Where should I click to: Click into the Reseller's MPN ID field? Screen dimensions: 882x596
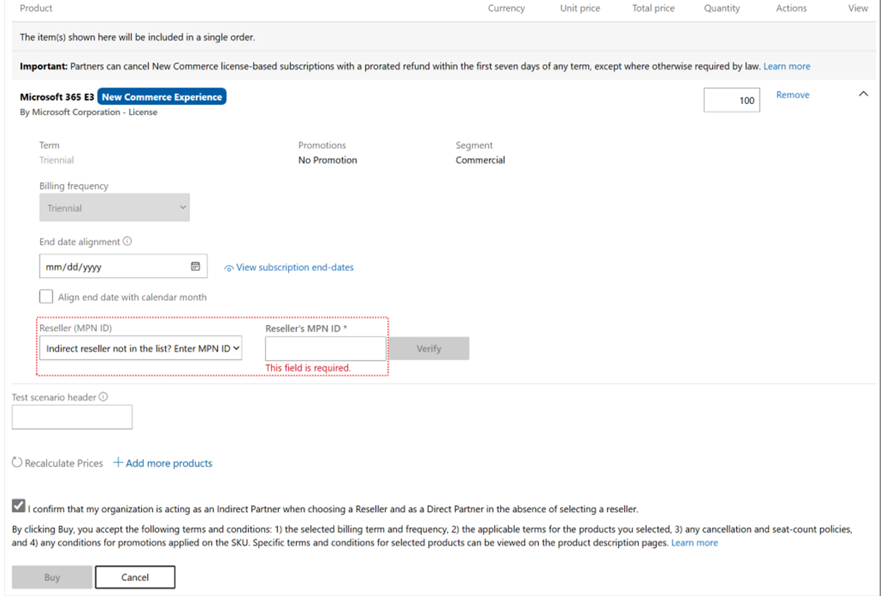(x=326, y=349)
